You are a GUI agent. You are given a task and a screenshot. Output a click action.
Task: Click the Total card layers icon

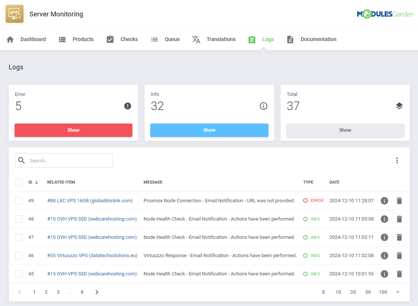tap(399, 106)
